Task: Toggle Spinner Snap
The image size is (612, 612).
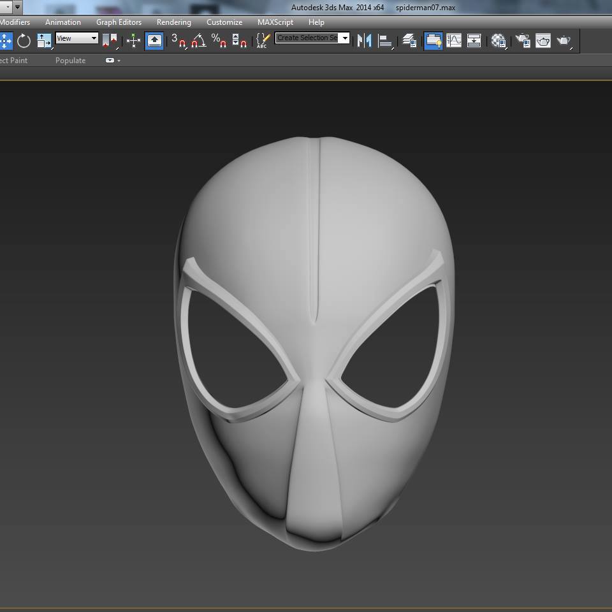Action: tap(239, 41)
